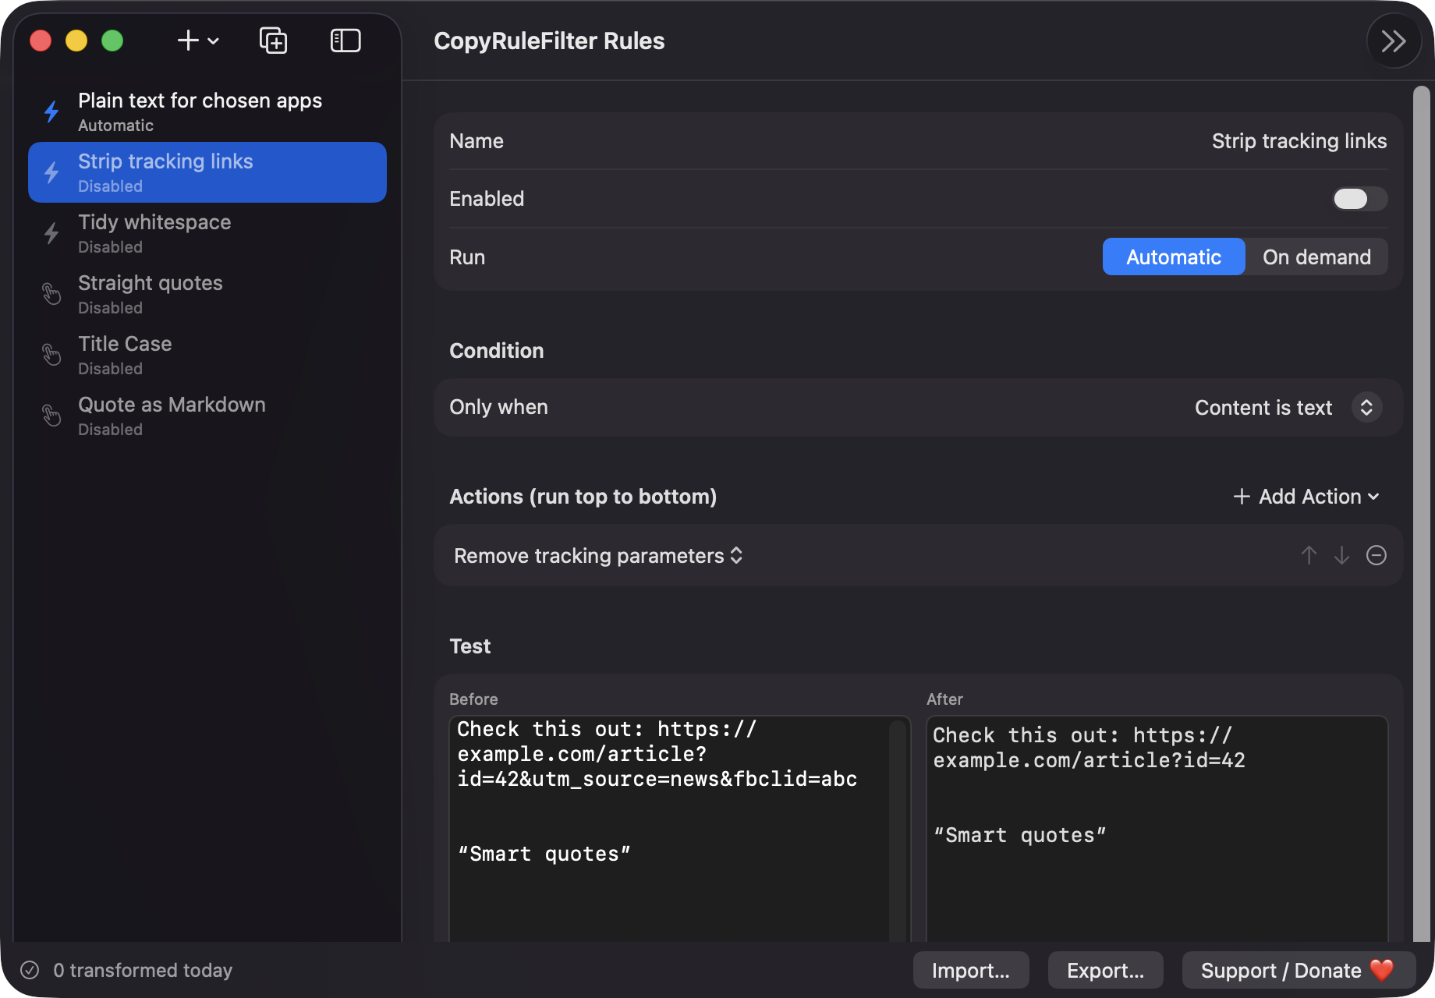The height and width of the screenshot is (998, 1435).
Task: Select the Tidy whitespace rule
Action: click(207, 233)
